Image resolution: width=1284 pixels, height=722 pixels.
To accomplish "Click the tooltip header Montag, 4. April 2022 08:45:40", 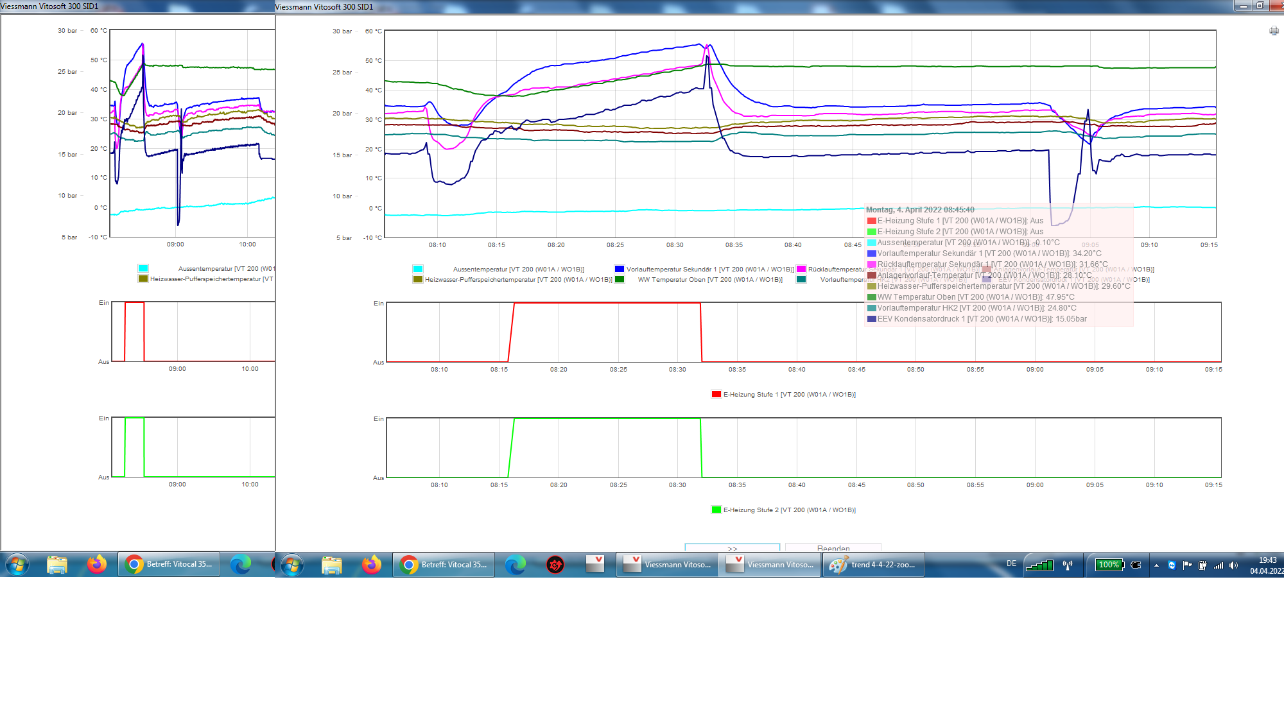I will pos(920,210).
